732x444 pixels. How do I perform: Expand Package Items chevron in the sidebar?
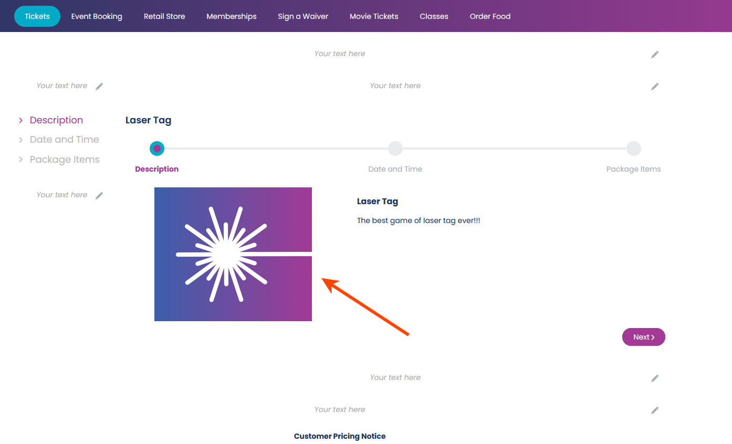pos(21,160)
